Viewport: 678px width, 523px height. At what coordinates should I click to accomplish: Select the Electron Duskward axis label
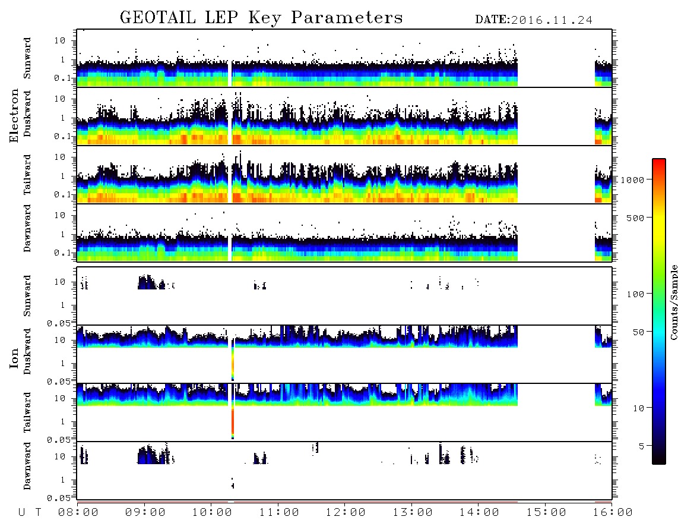27,114
